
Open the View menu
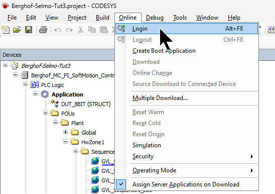click(52, 18)
